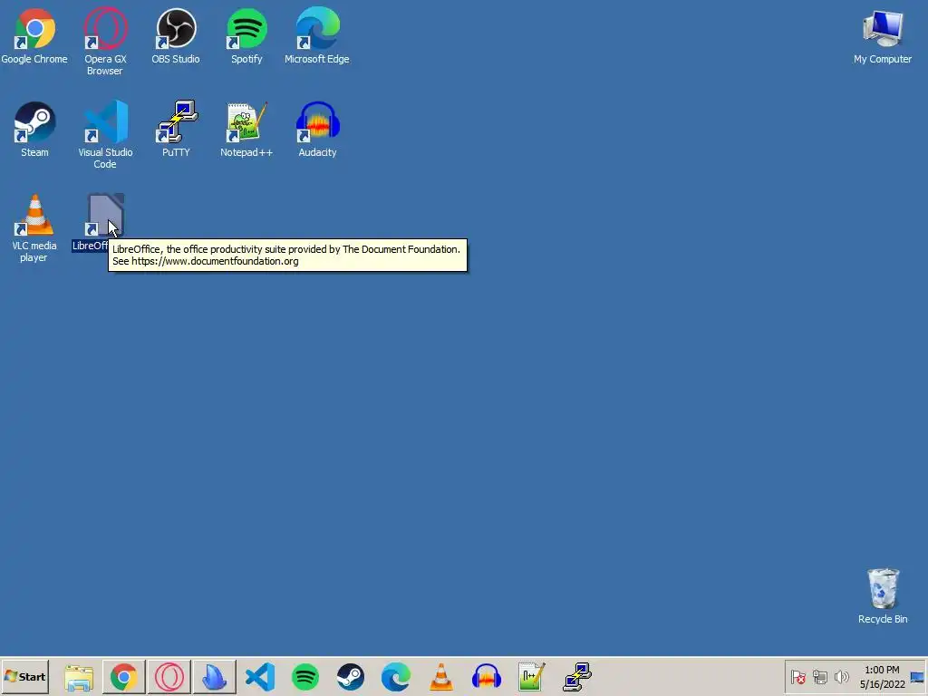
Task: Launch Visual Studio Code from the taskbar
Action: pos(260,676)
